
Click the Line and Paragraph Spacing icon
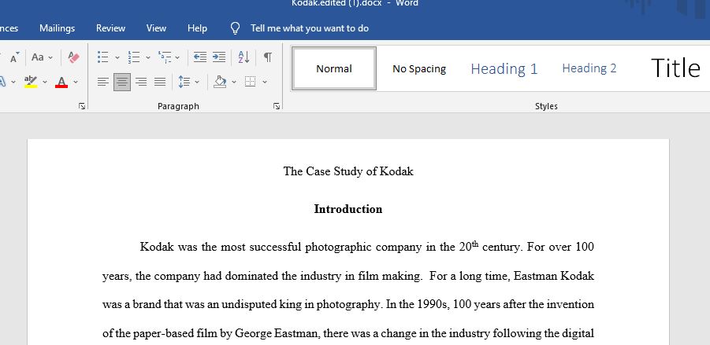click(x=184, y=82)
